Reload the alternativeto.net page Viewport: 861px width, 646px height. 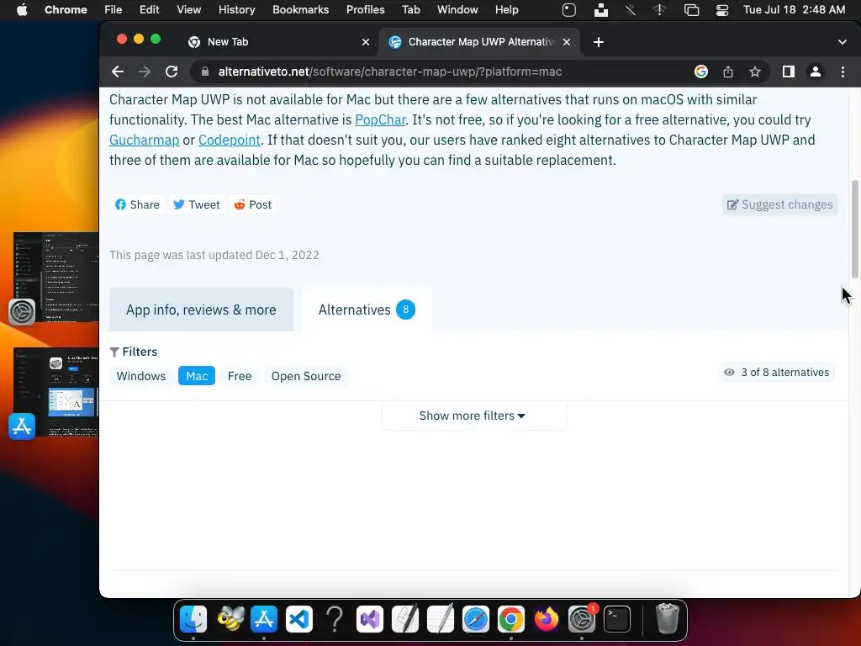coord(172,71)
